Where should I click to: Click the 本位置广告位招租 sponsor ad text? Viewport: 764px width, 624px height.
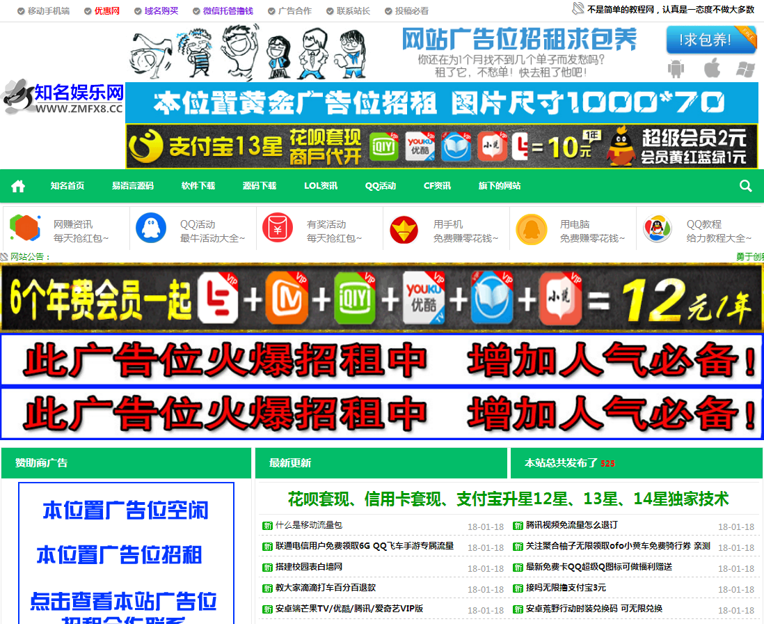[x=120, y=555]
